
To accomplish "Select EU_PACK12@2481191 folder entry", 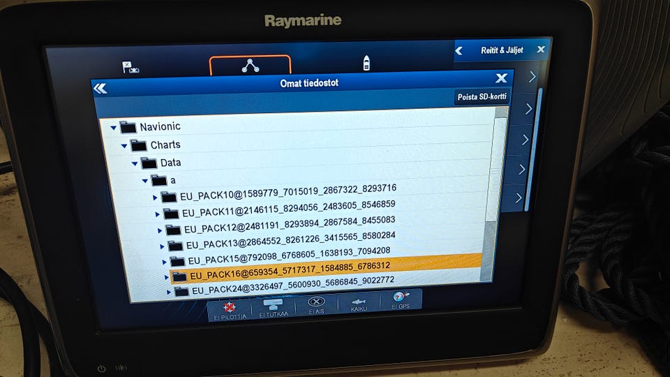I will tap(290, 224).
